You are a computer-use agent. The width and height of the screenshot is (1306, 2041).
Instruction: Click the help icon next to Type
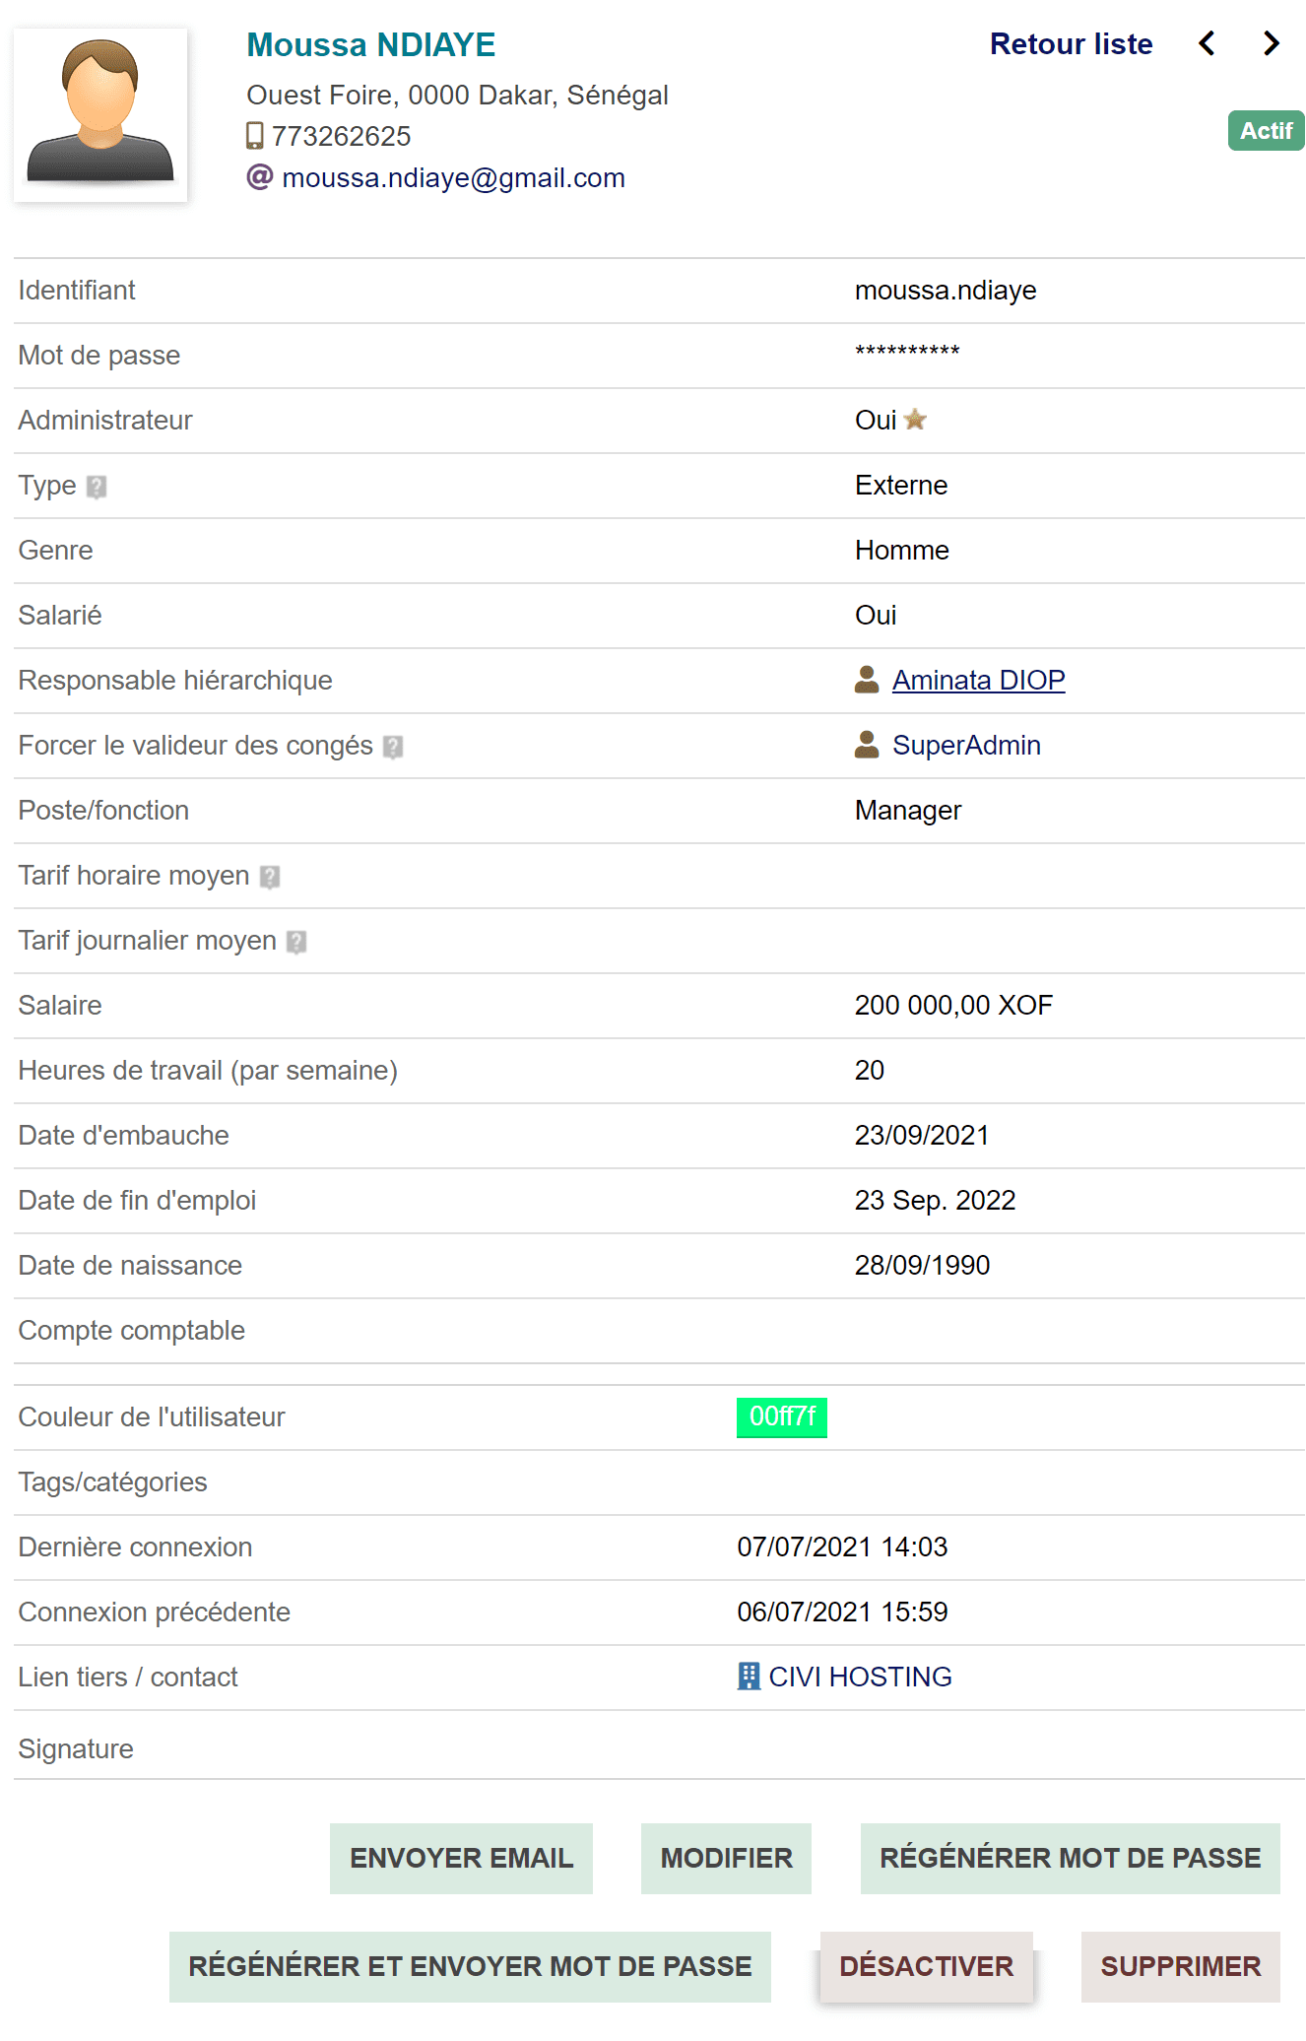coord(97,487)
